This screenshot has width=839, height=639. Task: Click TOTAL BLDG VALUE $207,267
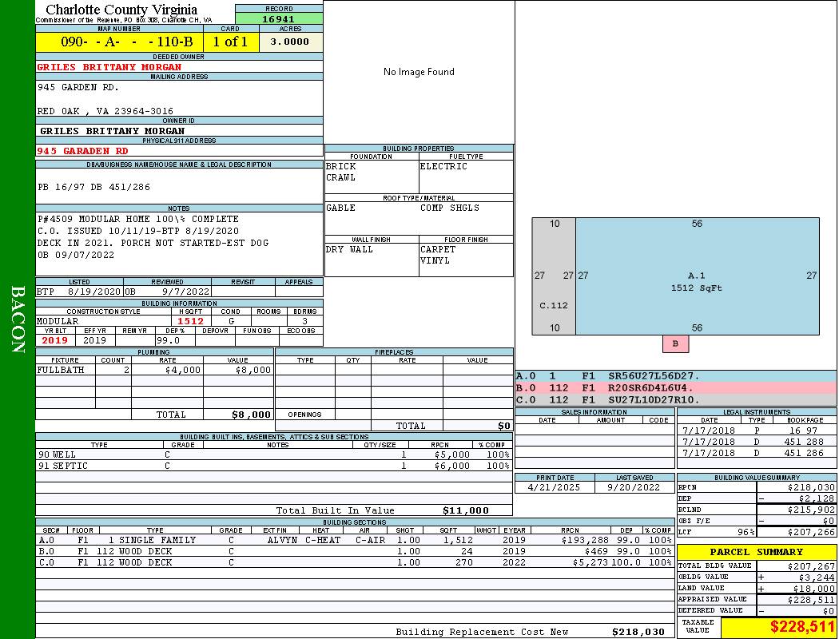[x=811, y=566]
